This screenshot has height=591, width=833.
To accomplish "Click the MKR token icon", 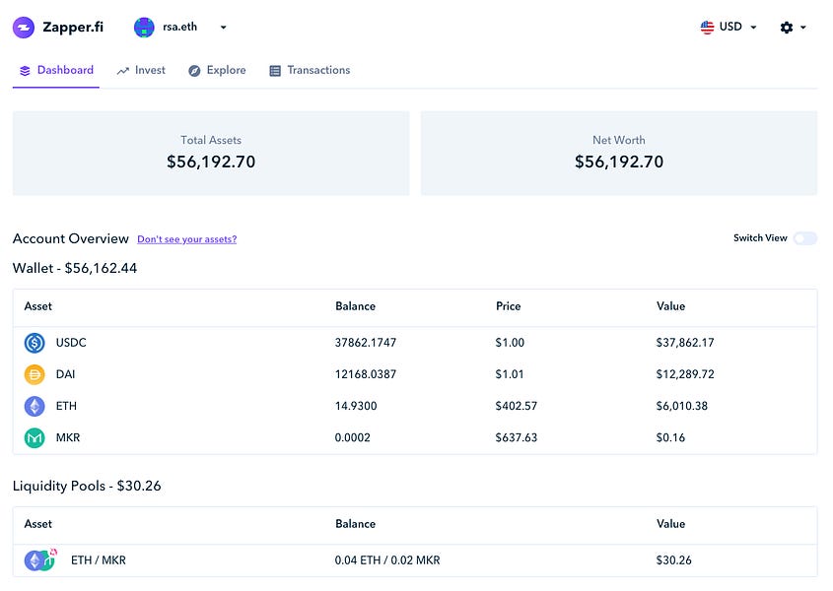I will 35,437.
